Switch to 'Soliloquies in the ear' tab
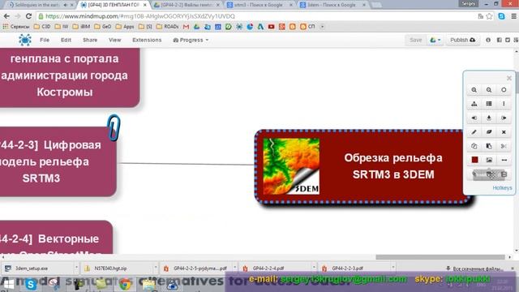The height and width of the screenshot is (292, 519). [x=41, y=5]
